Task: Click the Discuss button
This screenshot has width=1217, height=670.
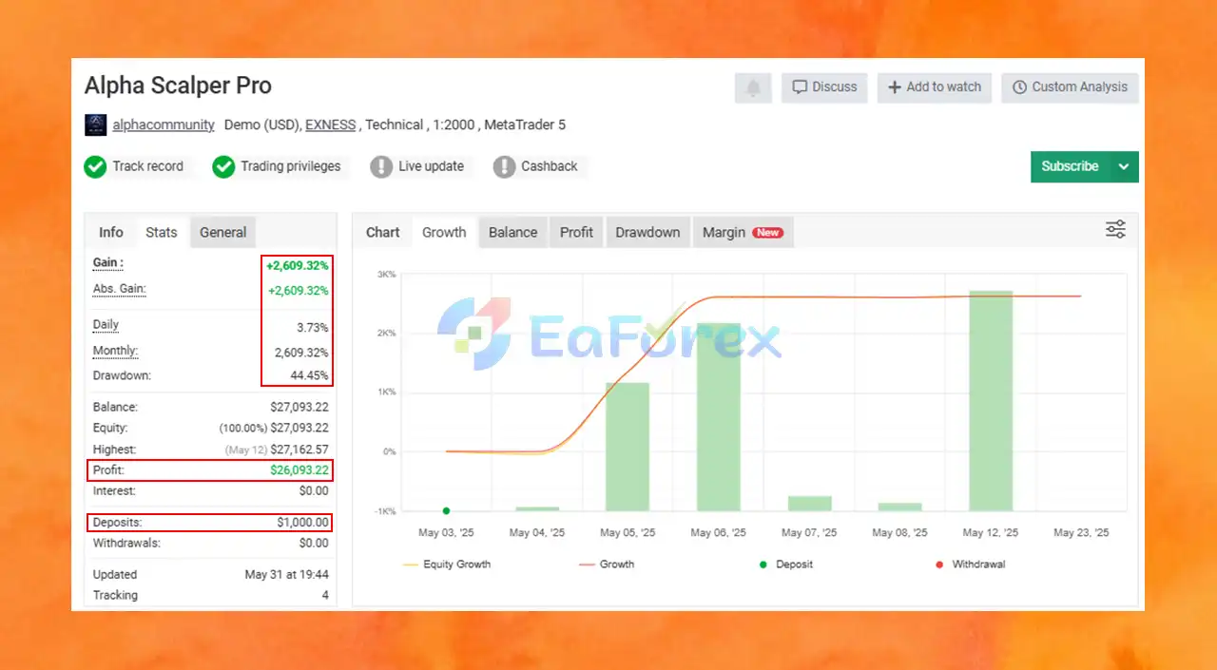Action: pos(824,87)
